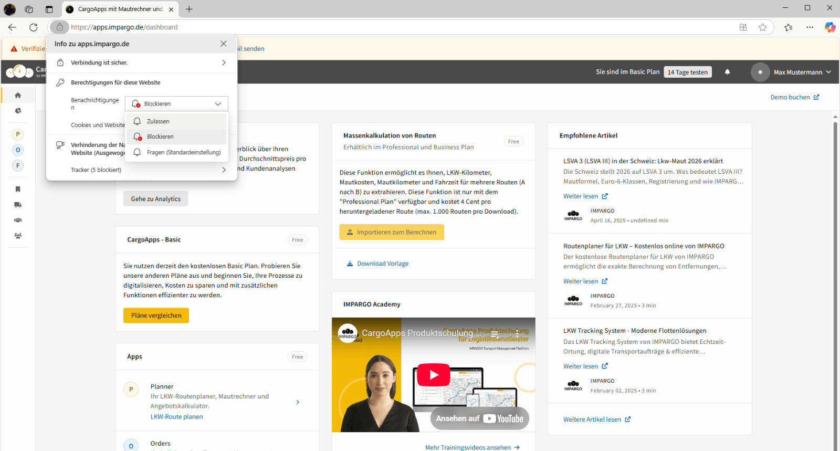Add page to favorites star icon
This screenshot has height=451, width=840.
763,27
